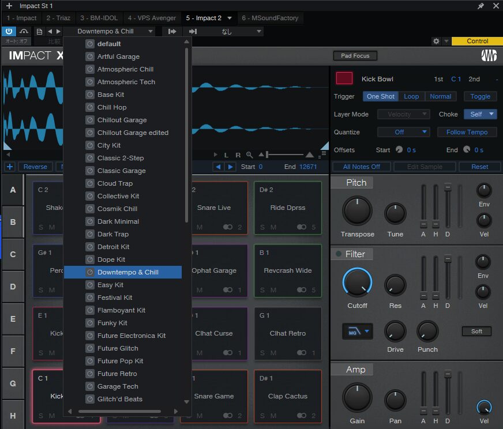Screen dimensions: 503x429
Task: Click the Drive knob
Action: 395,331
